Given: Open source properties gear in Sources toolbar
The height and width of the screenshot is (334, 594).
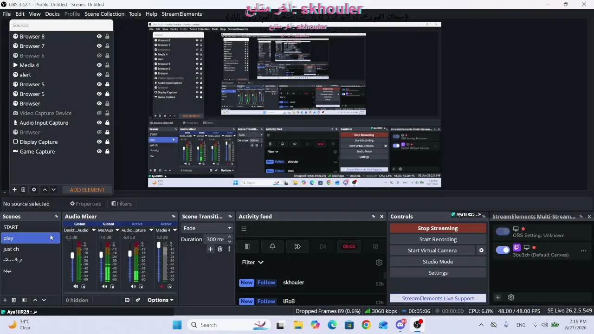Looking at the screenshot, I should coord(34,190).
